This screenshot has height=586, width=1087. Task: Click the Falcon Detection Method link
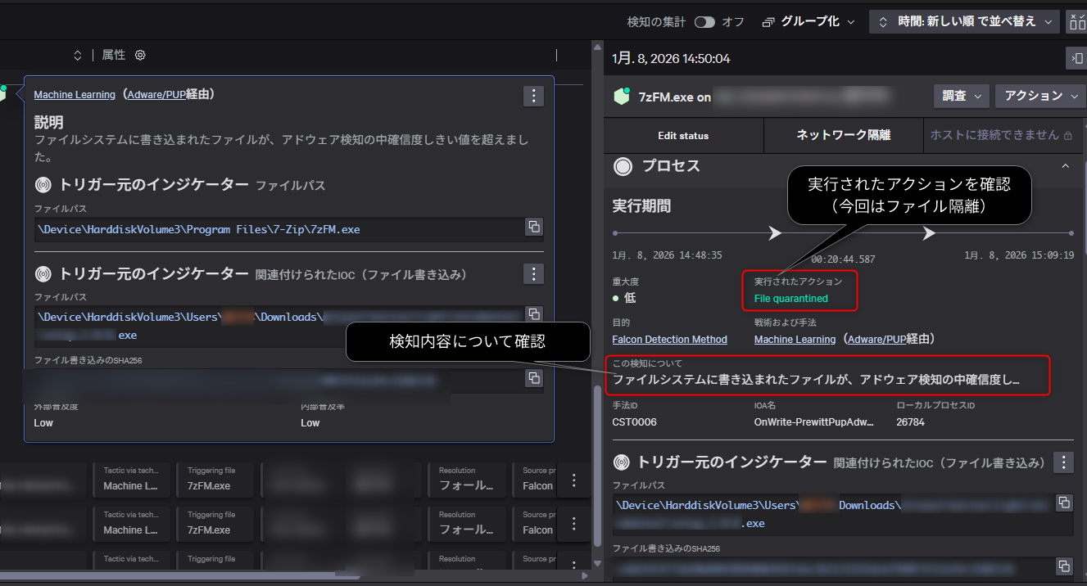[670, 339]
